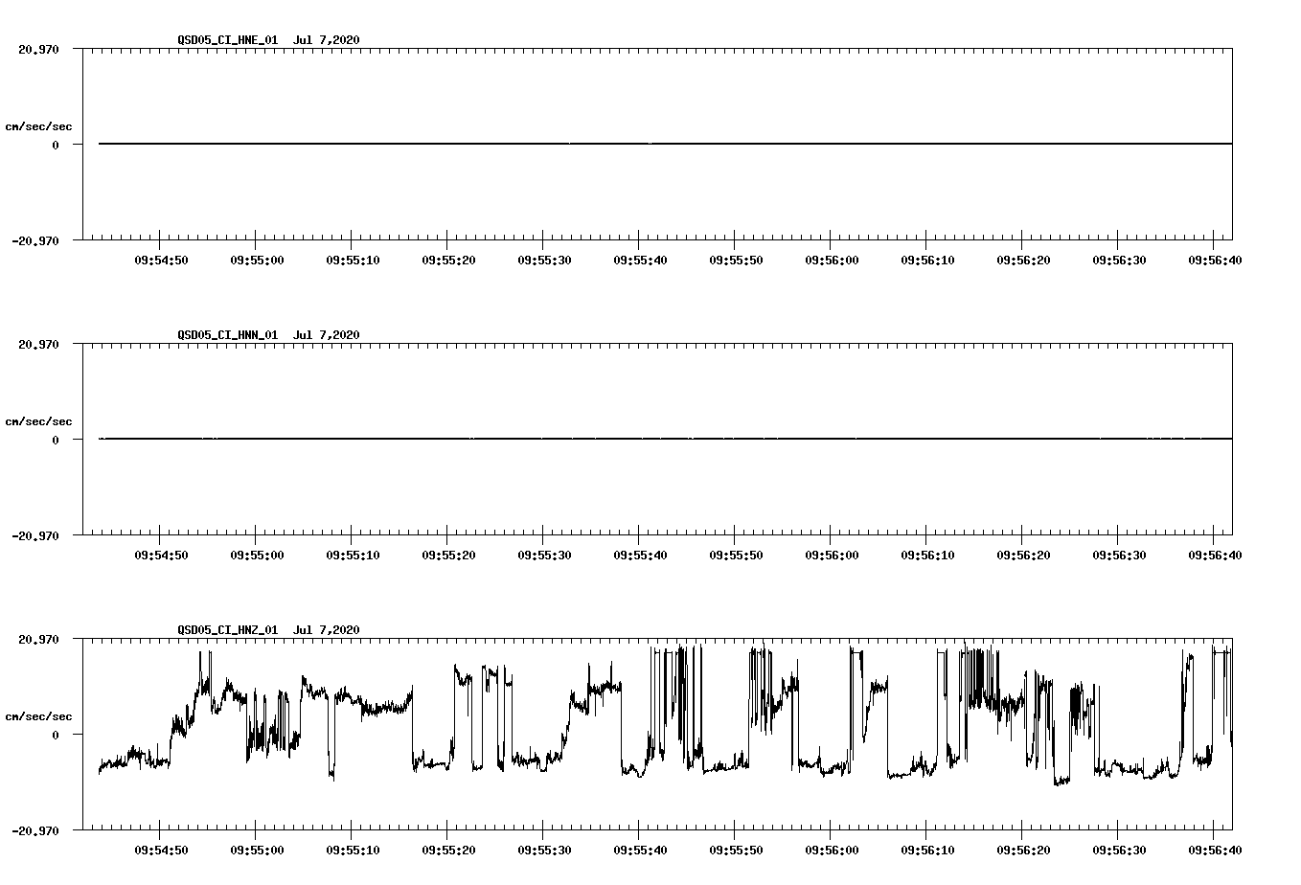Click 09:56:10 time label under HNN plot
This screenshot has height=885, width=1301.
coord(927,555)
